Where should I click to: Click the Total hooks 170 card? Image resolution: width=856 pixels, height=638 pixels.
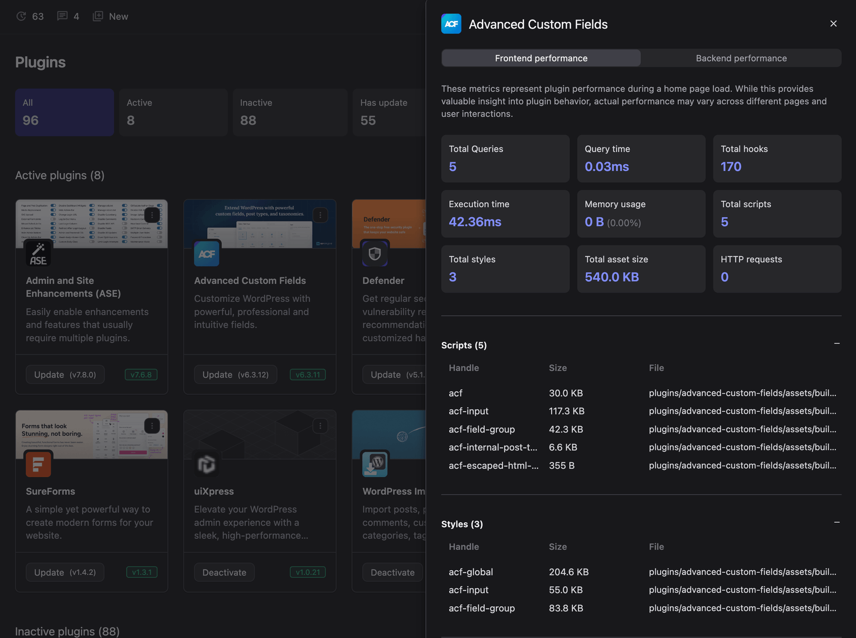[777, 159]
